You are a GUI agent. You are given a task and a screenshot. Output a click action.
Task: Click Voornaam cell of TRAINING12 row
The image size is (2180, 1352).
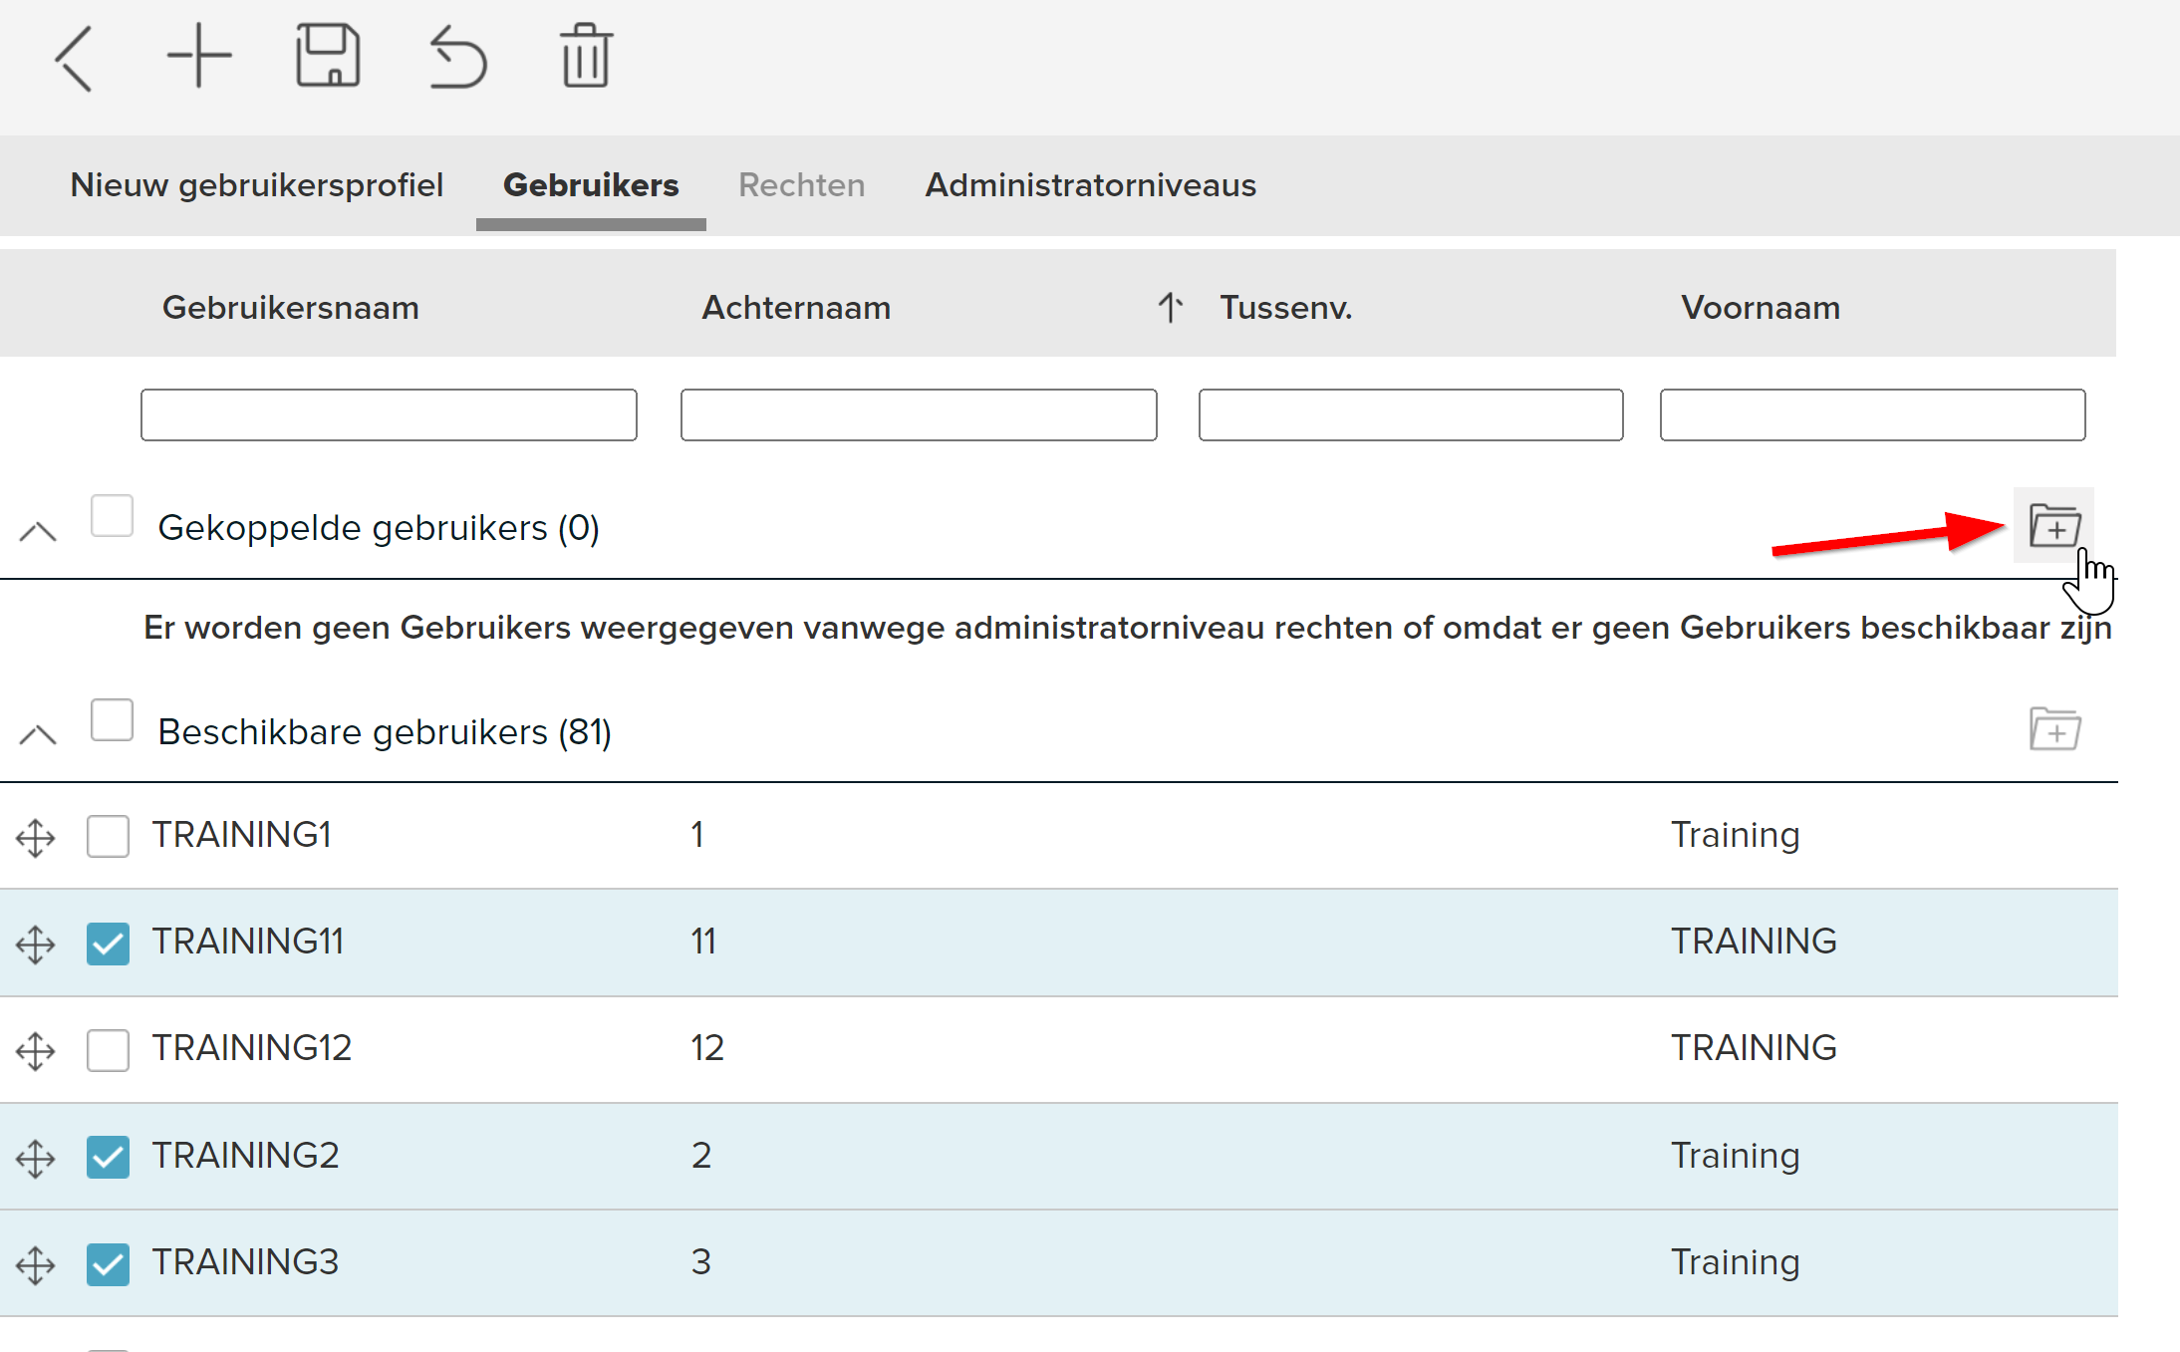[1754, 1048]
